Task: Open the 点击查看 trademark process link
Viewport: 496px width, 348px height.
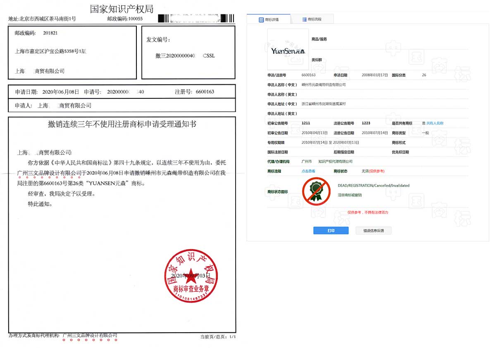Action: pos(308,171)
